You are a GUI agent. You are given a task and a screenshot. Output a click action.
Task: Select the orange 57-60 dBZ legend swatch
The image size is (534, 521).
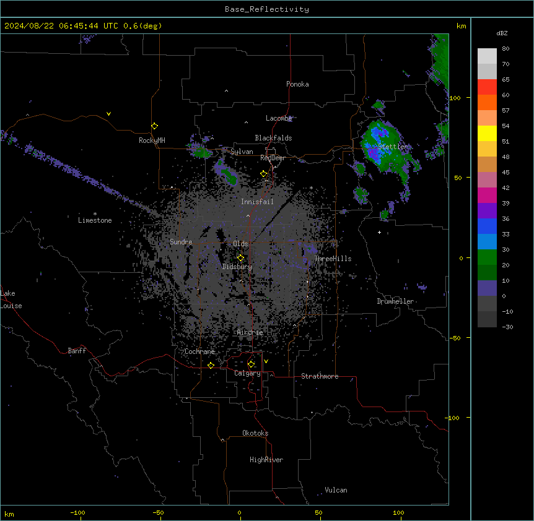coord(487,102)
